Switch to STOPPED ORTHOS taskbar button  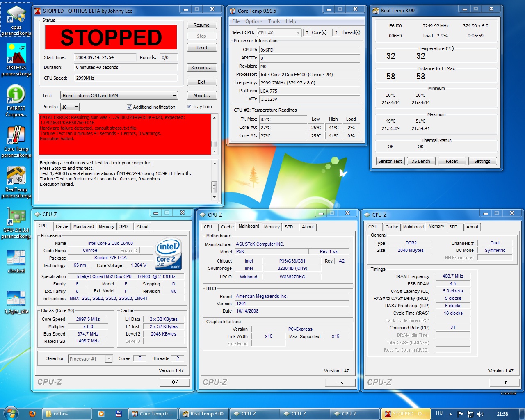pyautogui.click(x=406, y=414)
